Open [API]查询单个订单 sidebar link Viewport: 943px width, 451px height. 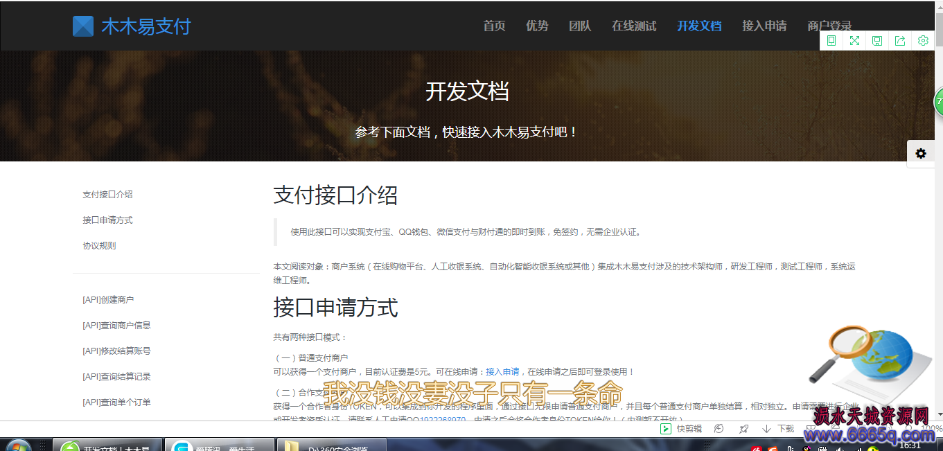[116, 403]
